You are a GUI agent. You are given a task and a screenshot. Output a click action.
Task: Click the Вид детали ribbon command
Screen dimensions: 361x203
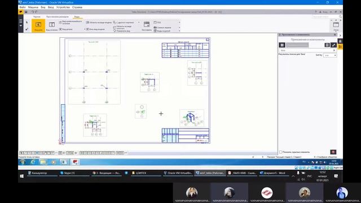pyautogui.click(x=66, y=29)
